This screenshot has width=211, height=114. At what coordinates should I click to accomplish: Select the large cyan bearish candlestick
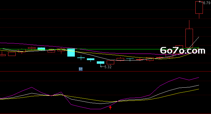tap(71, 53)
